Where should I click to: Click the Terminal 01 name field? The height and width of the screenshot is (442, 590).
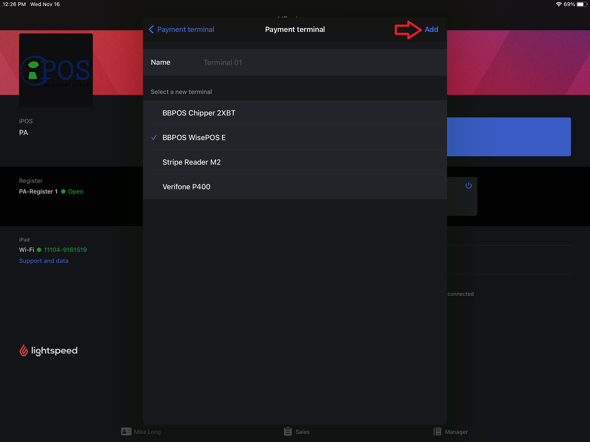(295, 63)
